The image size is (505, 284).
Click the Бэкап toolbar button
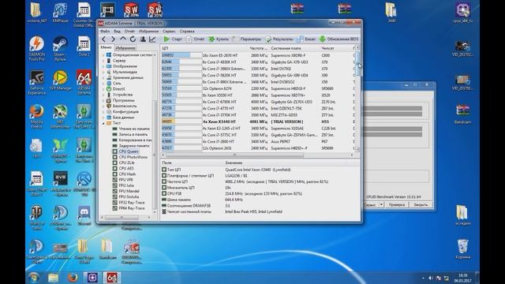306,39
